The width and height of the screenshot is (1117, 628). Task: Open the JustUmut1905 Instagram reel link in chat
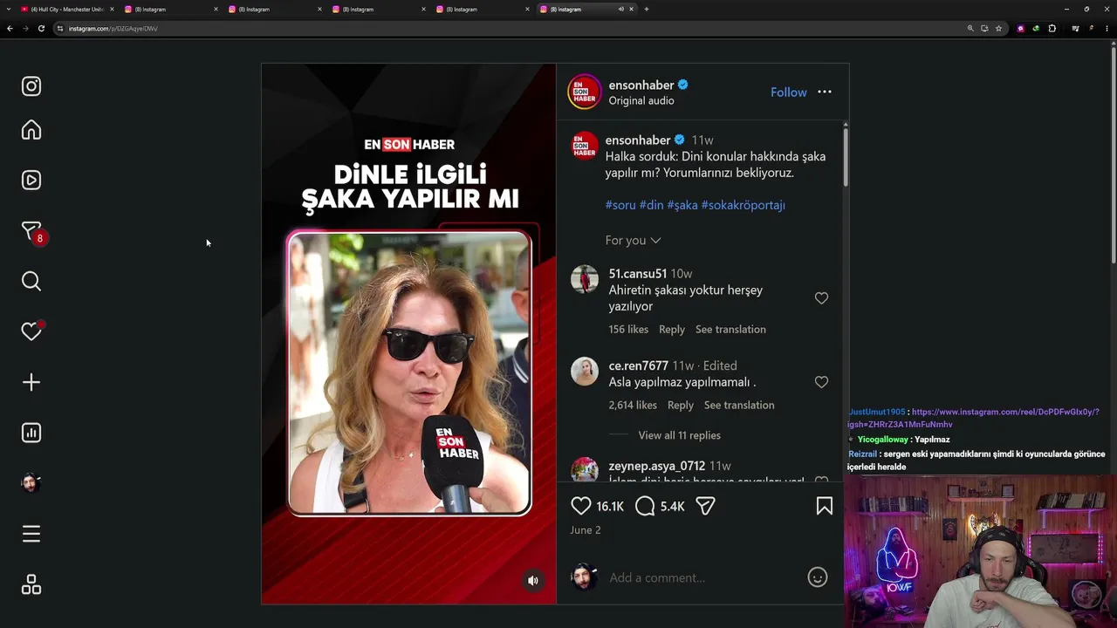coord(972,418)
